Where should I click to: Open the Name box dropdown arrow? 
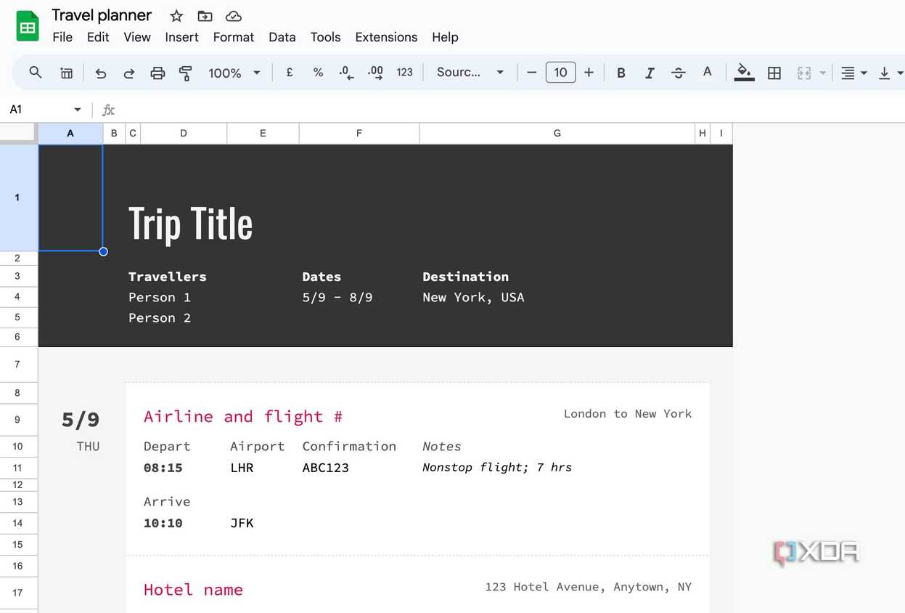78,110
